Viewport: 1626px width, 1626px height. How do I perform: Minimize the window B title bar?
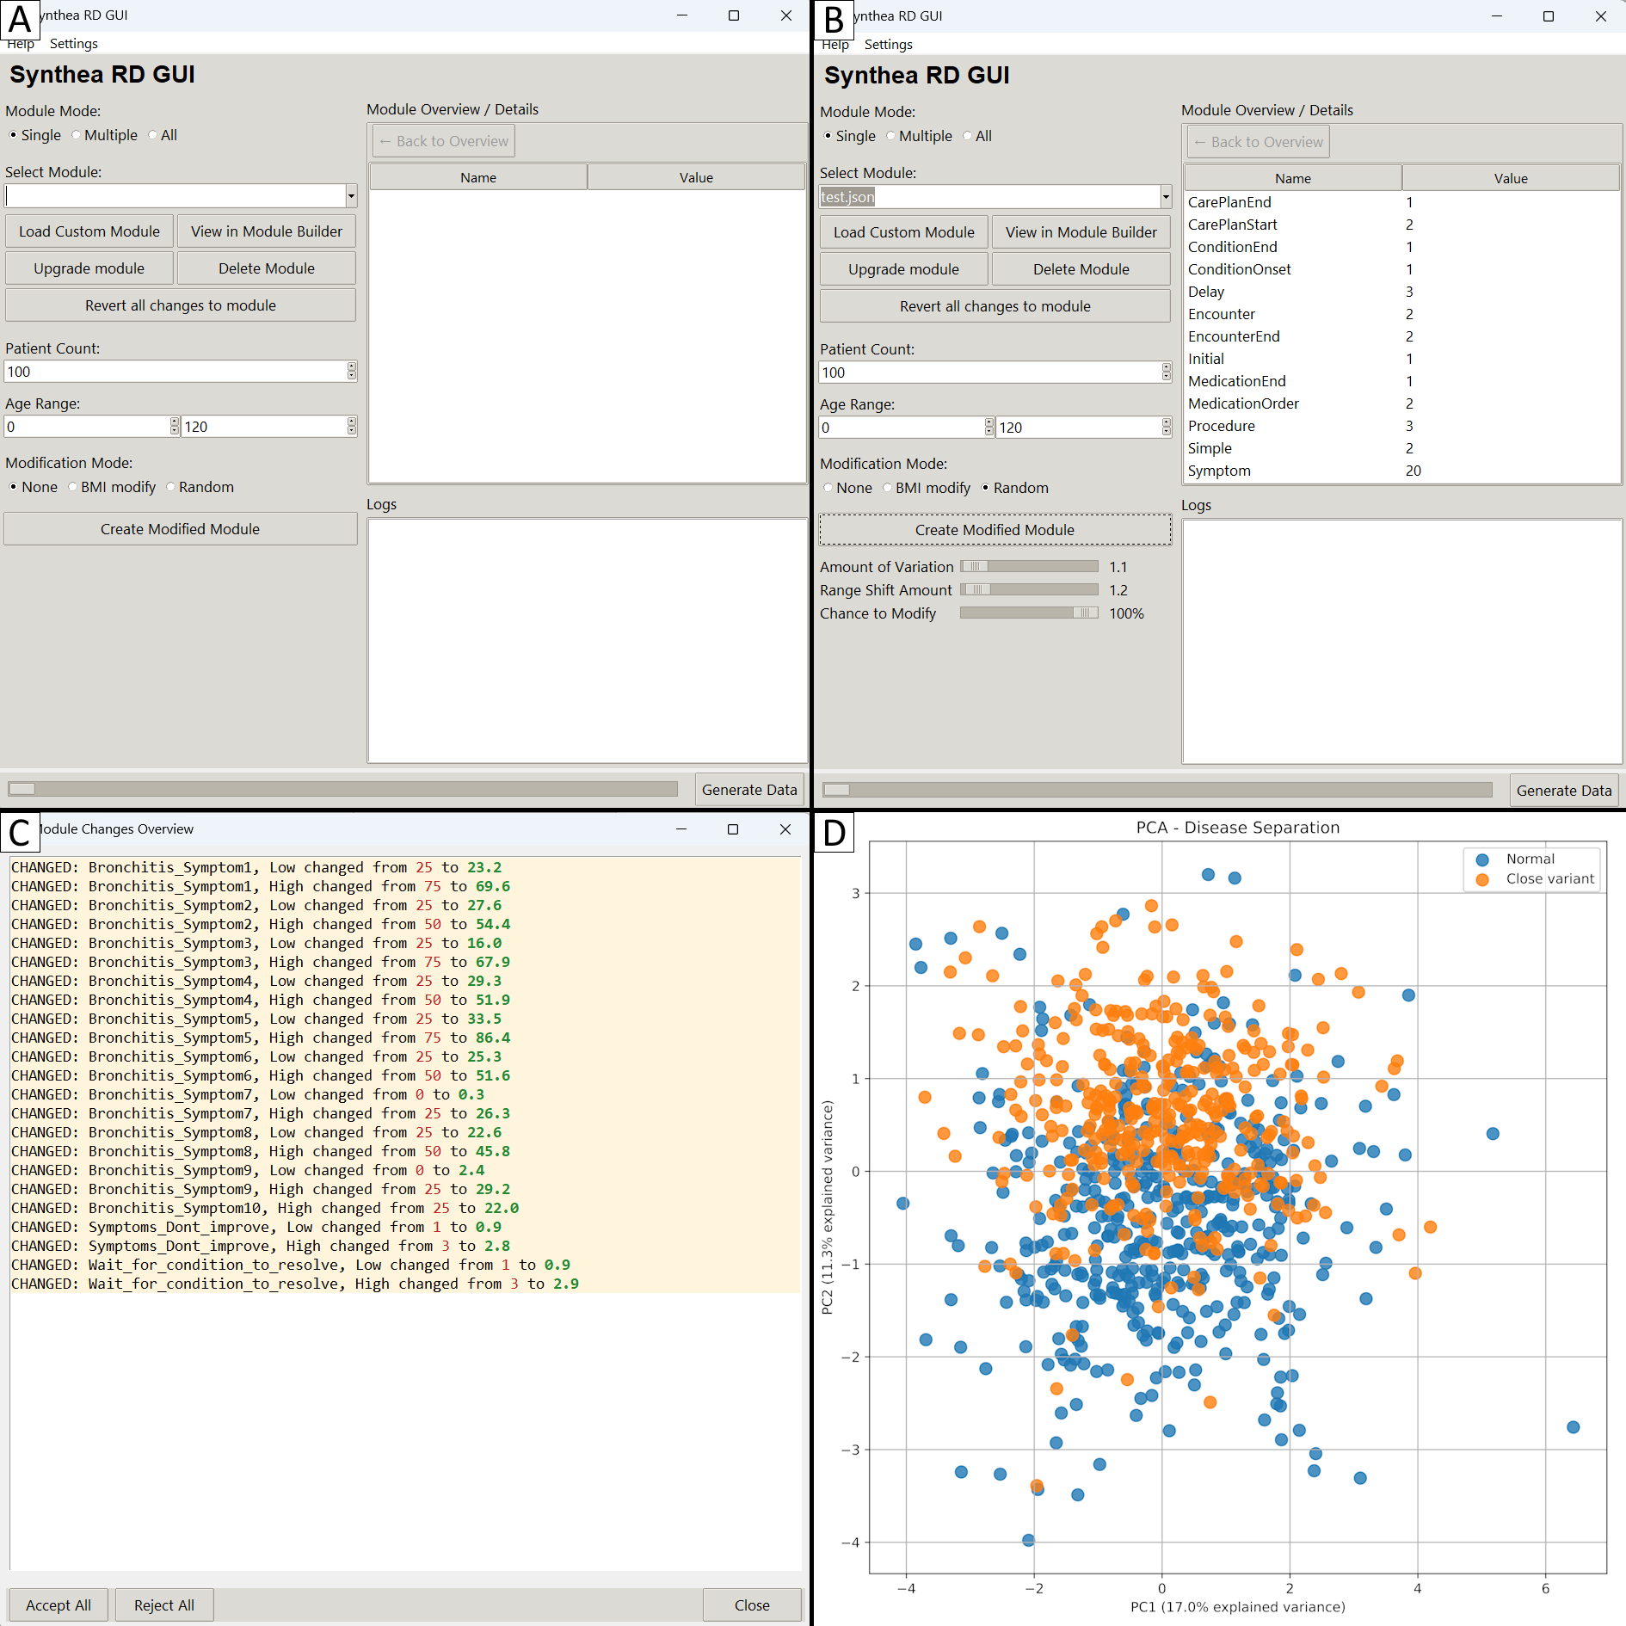click(x=1497, y=16)
